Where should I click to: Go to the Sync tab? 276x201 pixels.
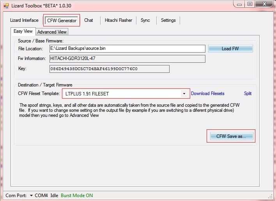[x=145, y=20]
